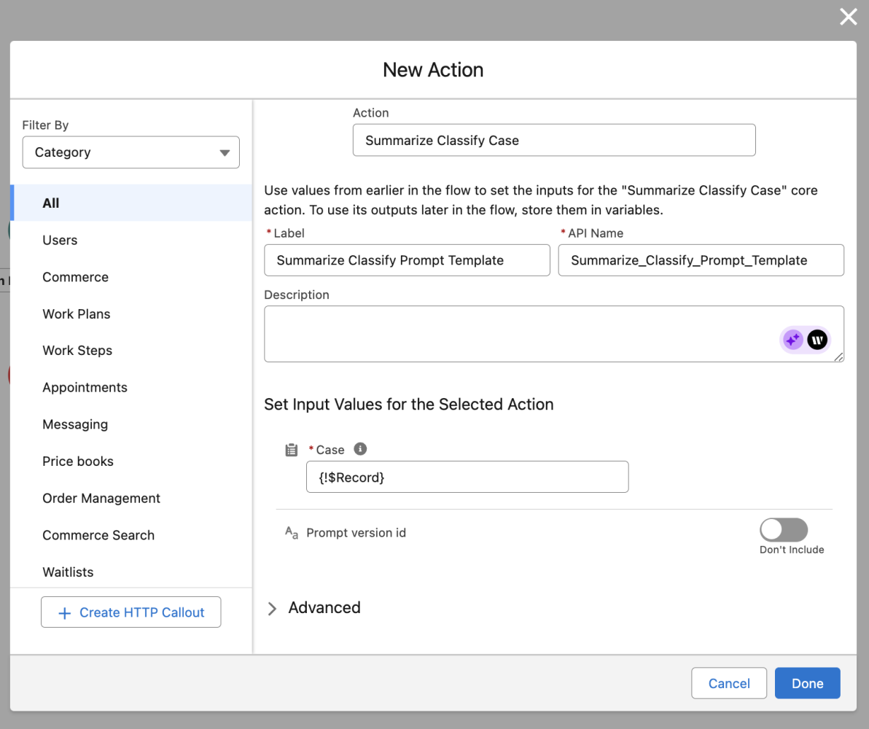
Task: Click the Aa text-type icon near Prompt version id
Action: coord(290,533)
